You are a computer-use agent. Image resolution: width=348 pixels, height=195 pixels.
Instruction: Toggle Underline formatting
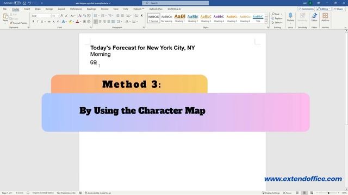(42, 22)
